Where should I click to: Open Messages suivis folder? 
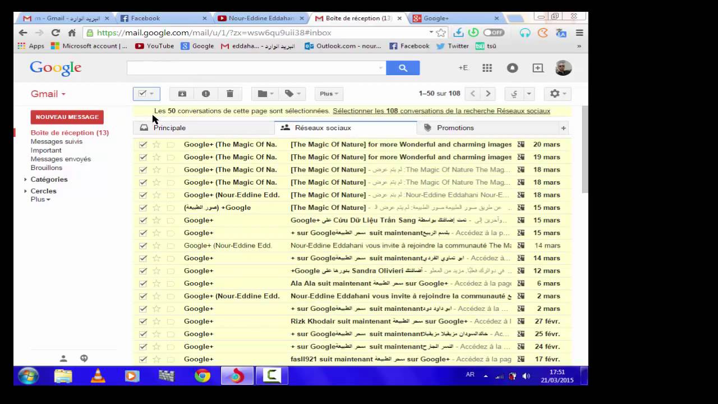click(x=56, y=141)
